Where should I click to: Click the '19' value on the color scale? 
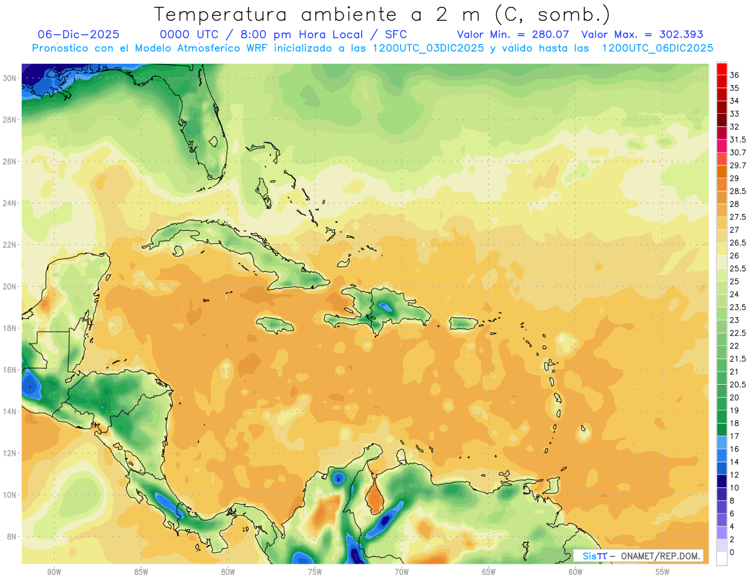coord(735,410)
